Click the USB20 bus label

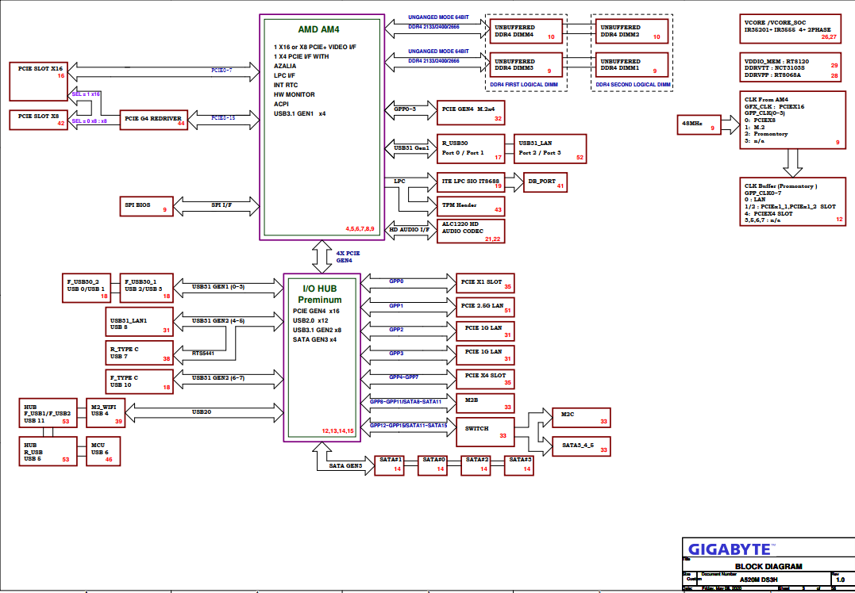[201, 411]
